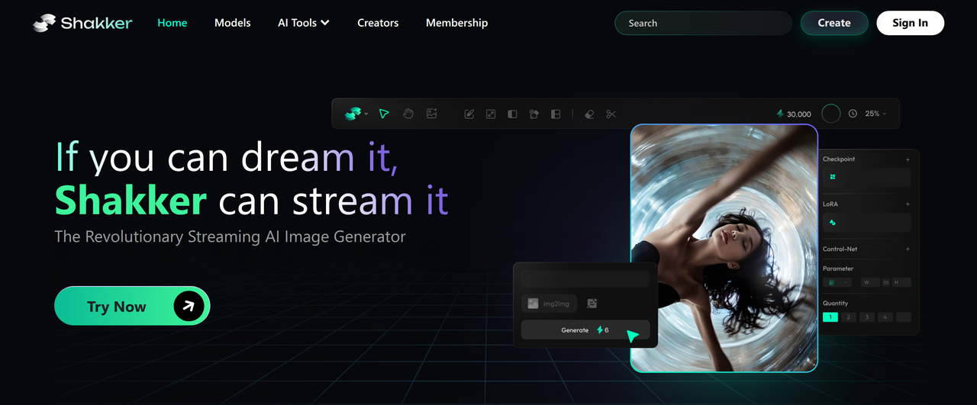The height and width of the screenshot is (405, 977).
Task: Click the expand/resize arrows tool icon
Action: (491, 114)
